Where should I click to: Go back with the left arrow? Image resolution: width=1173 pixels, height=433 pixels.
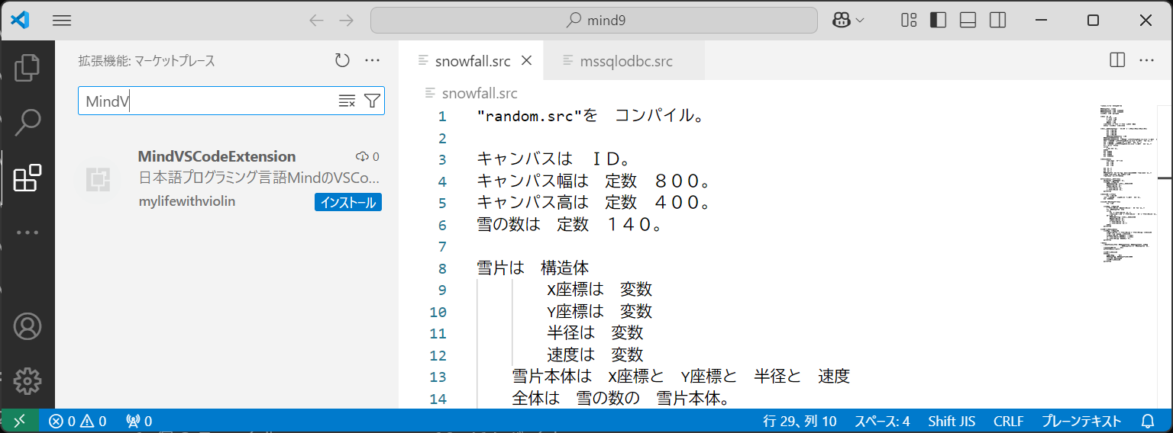pos(316,21)
